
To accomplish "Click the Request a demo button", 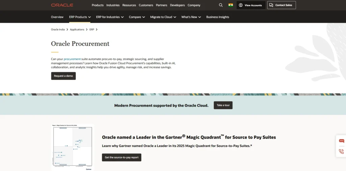I will [x=63, y=76].
